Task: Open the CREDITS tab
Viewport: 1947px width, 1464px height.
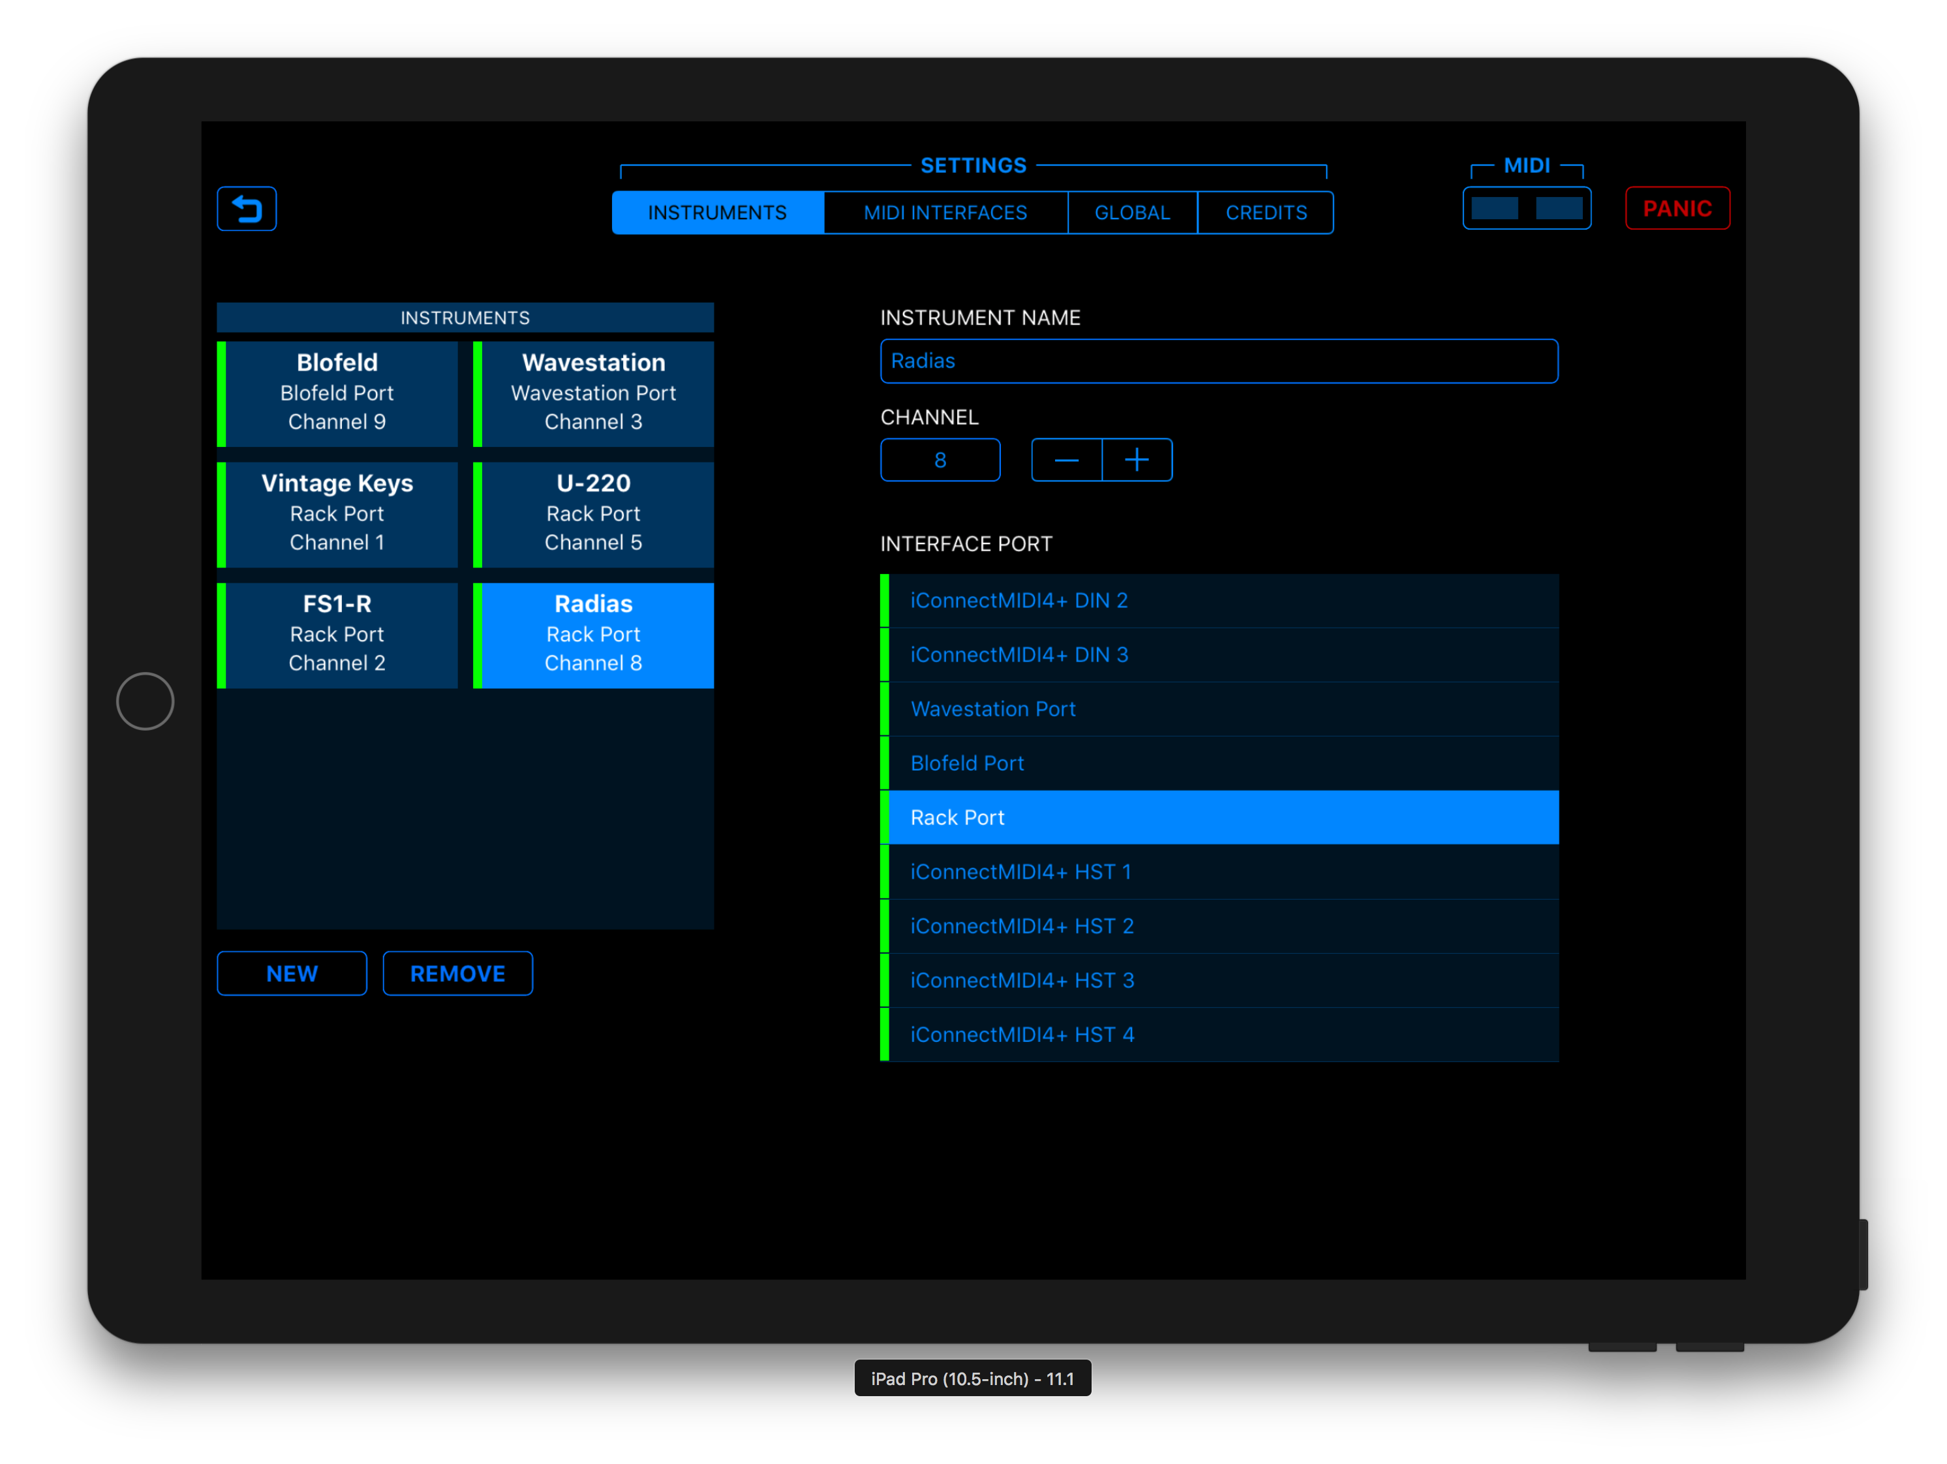Action: point(1266,213)
